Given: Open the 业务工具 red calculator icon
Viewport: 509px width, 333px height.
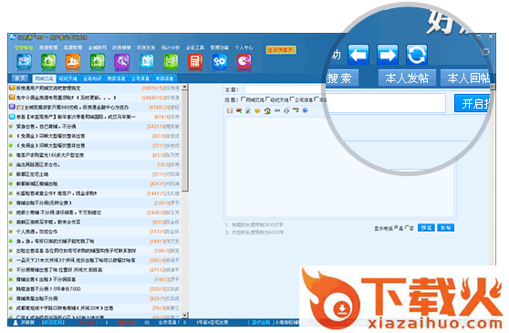Looking at the screenshot, I should click(195, 61).
